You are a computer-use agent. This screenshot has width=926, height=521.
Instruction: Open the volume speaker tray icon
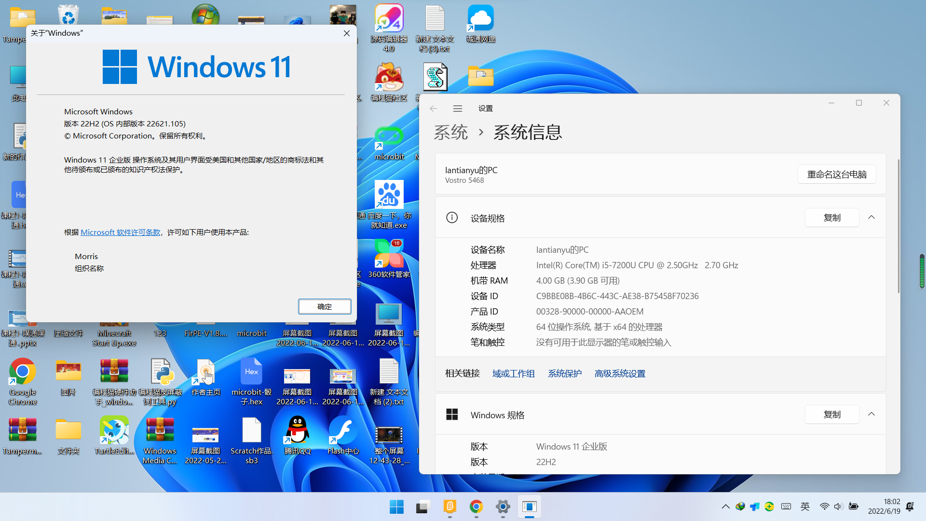838,507
